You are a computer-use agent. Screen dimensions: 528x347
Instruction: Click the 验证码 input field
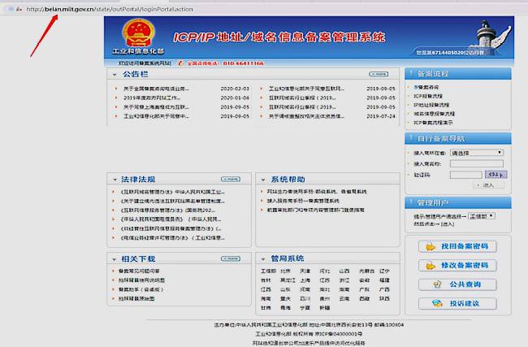click(466, 175)
